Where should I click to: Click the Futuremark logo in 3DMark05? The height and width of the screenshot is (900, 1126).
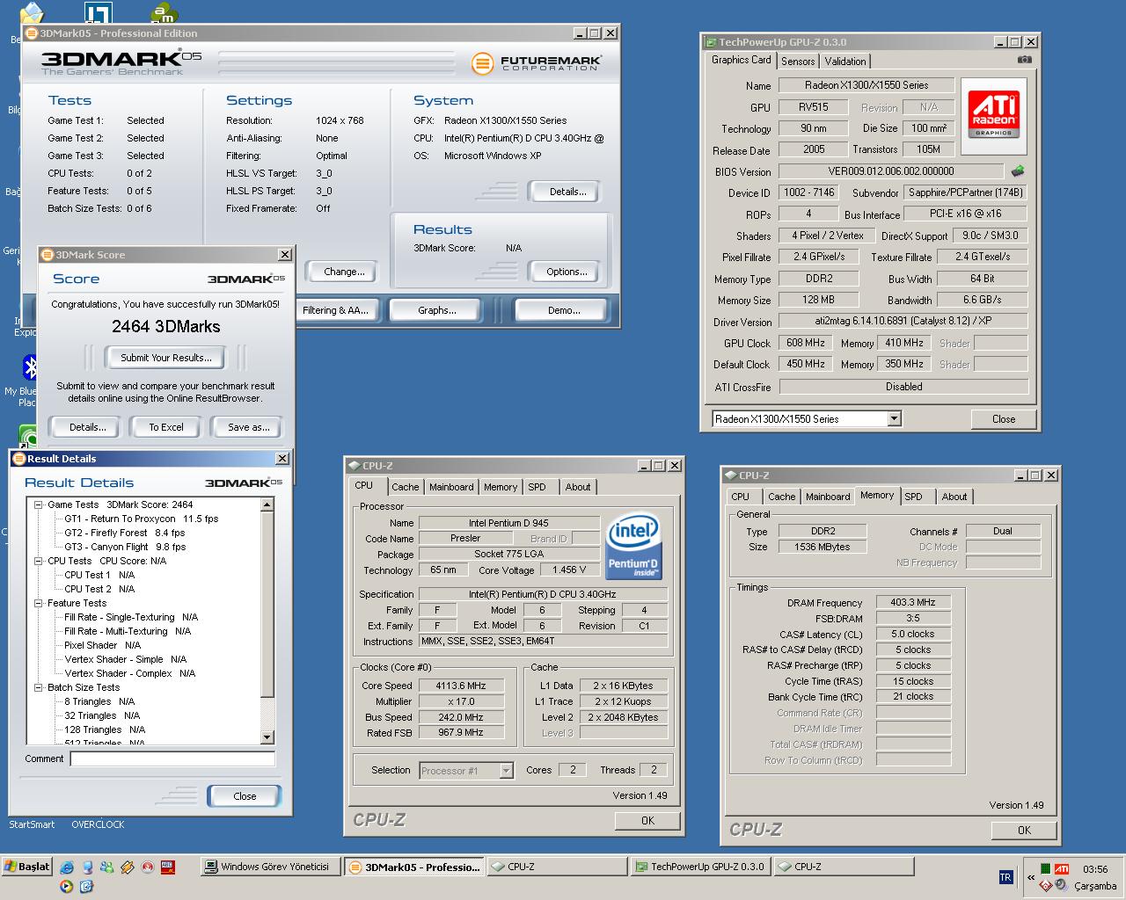tap(537, 63)
